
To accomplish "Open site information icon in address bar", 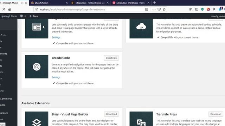I will point(37,9).
